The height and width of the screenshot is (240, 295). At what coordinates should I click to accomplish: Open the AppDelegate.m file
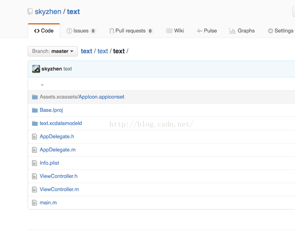coord(58,150)
